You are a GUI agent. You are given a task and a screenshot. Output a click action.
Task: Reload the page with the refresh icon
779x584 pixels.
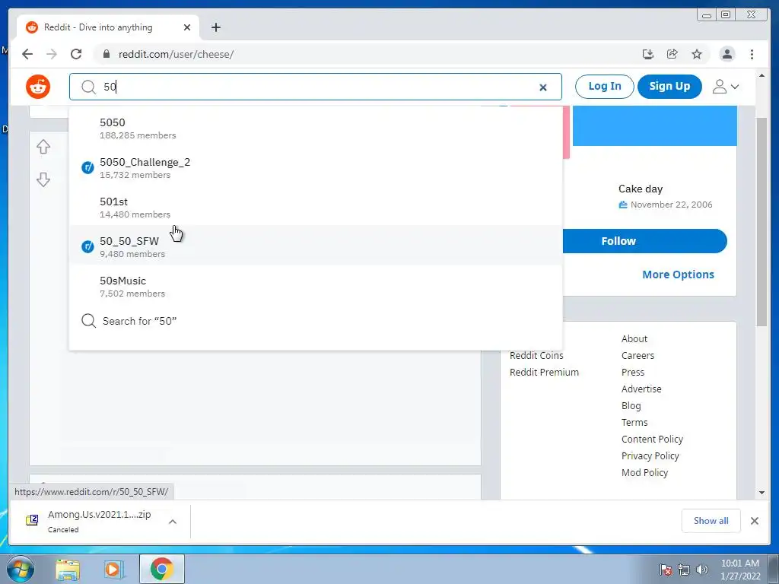click(x=76, y=54)
